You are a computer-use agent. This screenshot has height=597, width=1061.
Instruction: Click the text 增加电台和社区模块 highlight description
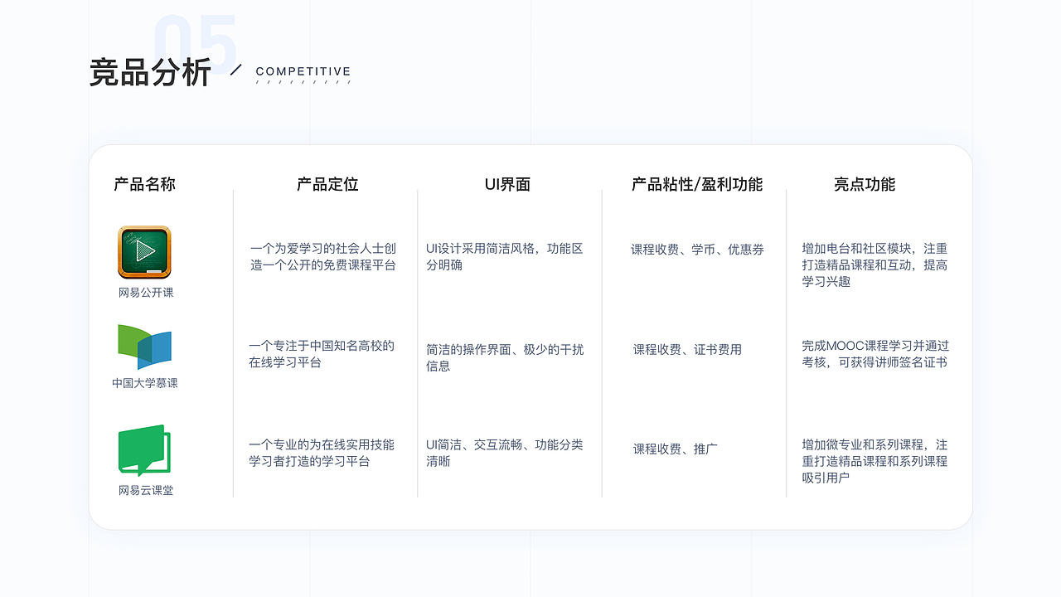tap(874, 265)
